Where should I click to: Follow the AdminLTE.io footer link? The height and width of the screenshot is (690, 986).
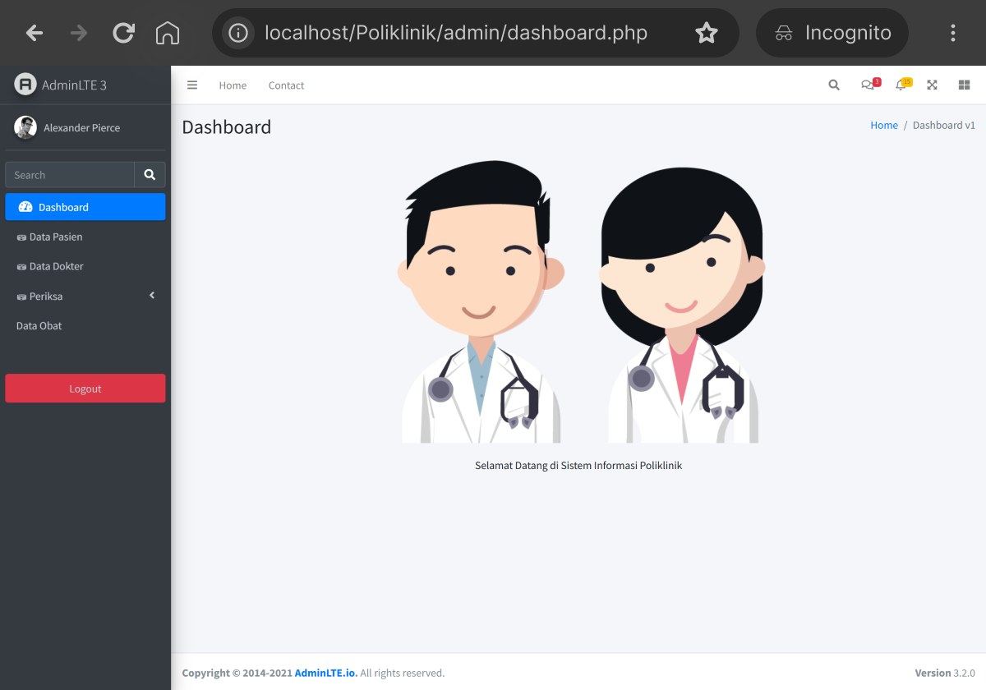coord(325,673)
